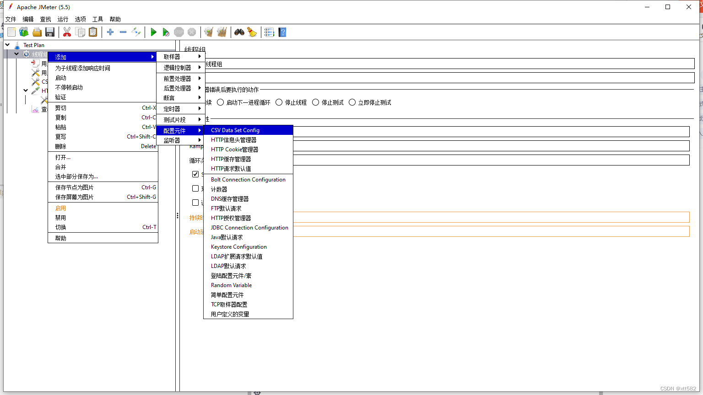Select the 停止测试 radio button
Screen dimensions: 703x395
(316, 102)
